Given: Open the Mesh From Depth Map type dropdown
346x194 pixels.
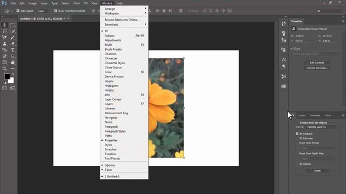Looking at the screenshot, I should coord(317,158).
